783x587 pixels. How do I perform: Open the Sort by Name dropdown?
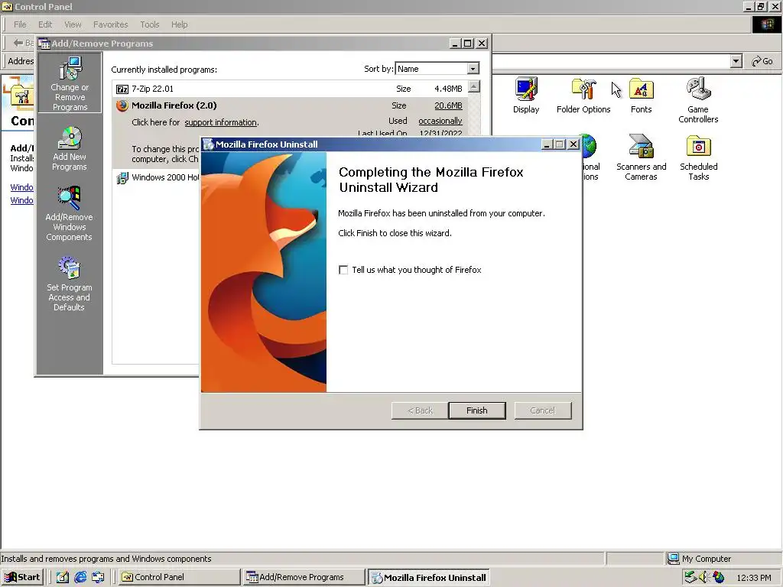(473, 68)
